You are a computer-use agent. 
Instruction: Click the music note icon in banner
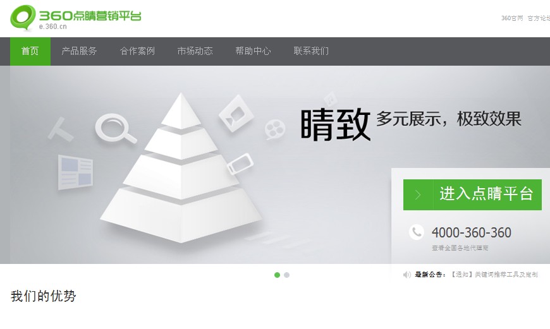[x=330, y=99]
